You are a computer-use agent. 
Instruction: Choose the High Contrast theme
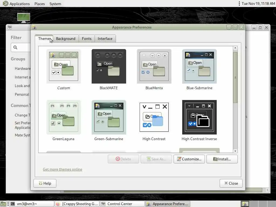pos(154,117)
